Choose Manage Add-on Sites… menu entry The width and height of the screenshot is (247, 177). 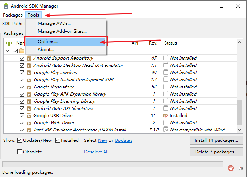[x=62, y=31]
